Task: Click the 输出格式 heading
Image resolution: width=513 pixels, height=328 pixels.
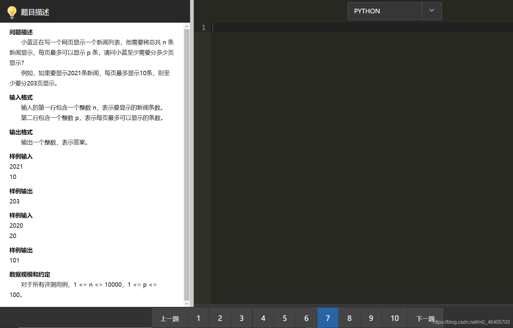Action: [21, 132]
